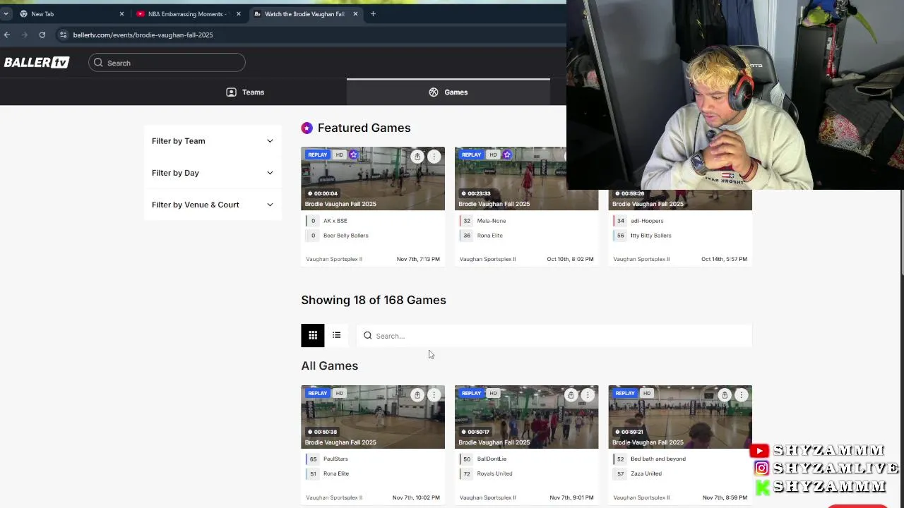Close the New Tab browser tab

(121, 13)
